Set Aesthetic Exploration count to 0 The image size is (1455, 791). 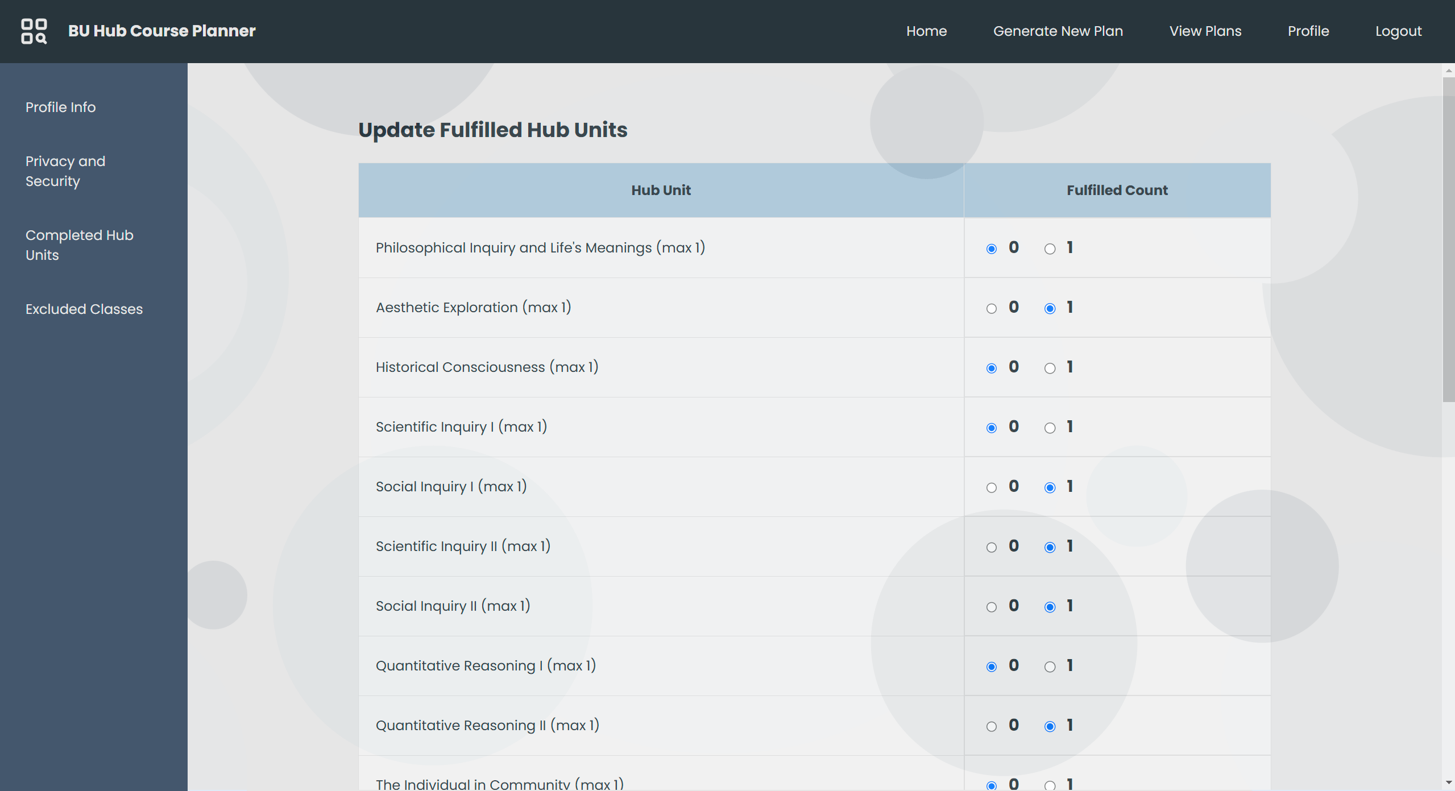click(x=992, y=308)
